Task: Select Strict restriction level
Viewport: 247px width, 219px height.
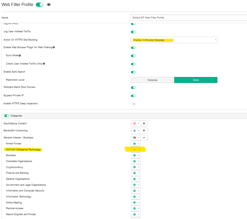Action: pos(196,80)
